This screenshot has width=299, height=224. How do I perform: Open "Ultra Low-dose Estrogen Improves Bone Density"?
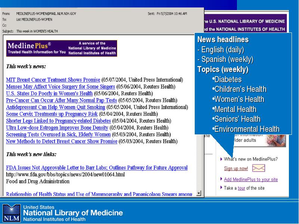click(x=57, y=128)
